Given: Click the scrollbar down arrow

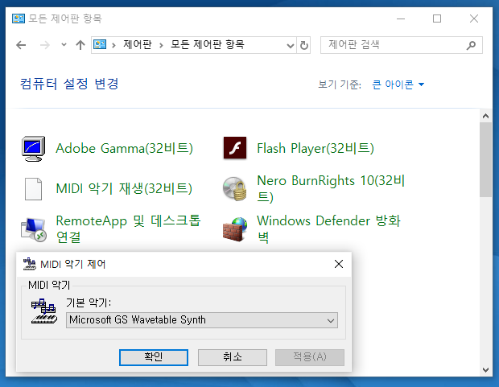Looking at the screenshot, I should click(485, 370).
